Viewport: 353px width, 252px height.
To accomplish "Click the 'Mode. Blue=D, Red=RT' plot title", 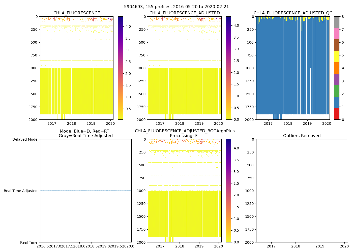I will (85, 134).
